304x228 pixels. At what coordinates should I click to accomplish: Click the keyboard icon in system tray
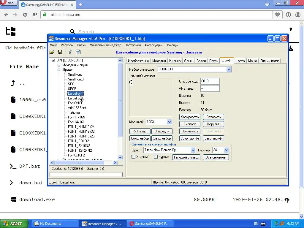pos(263,224)
